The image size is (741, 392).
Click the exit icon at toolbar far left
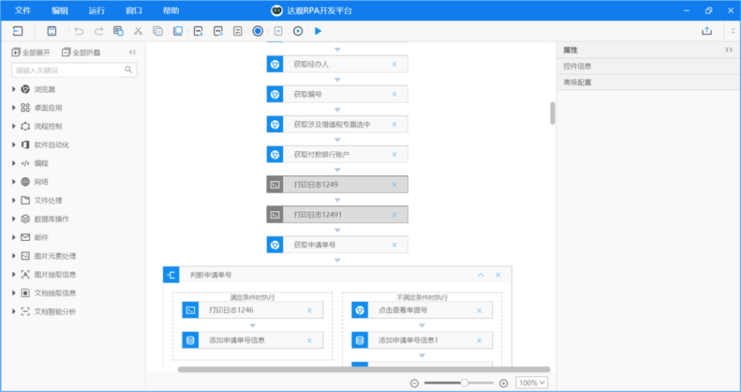click(x=18, y=31)
